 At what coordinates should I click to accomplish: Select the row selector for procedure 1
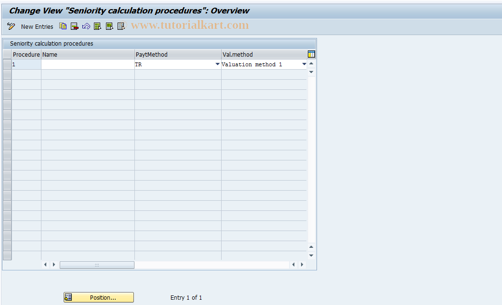click(7, 64)
